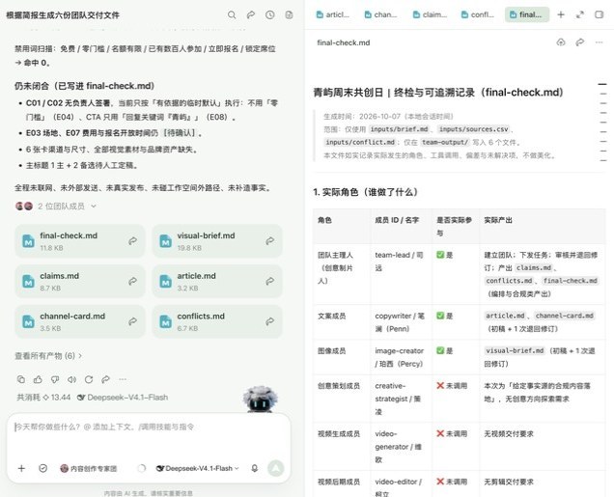Open search in chat header

click(232, 14)
